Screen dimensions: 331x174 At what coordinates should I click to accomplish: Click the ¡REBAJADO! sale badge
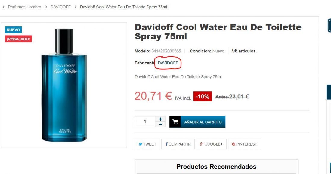pos(18,39)
